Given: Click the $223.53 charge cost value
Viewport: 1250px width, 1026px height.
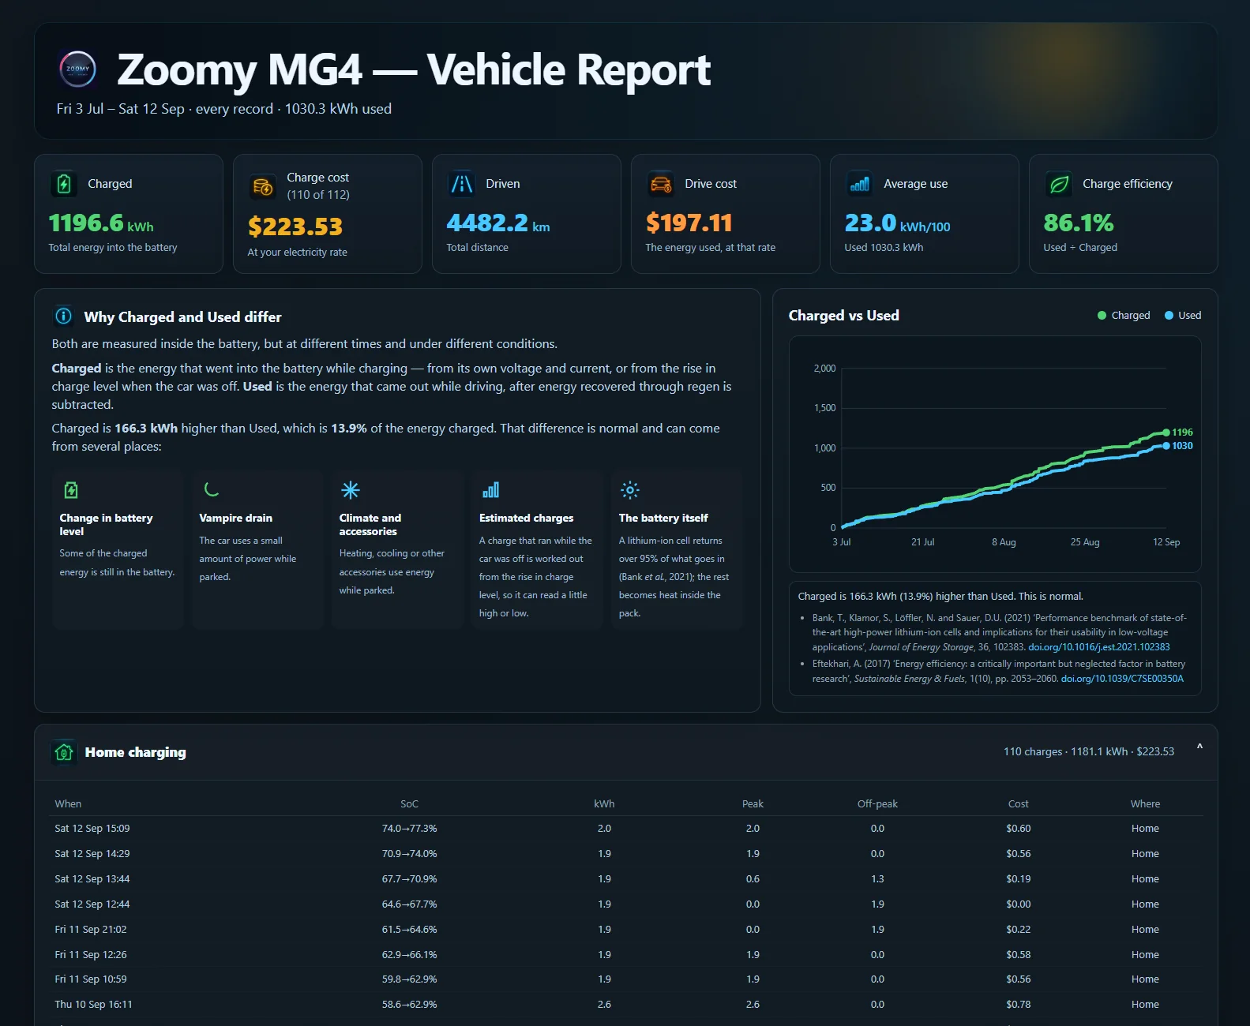Looking at the screenshot, I should click(295, 227).
